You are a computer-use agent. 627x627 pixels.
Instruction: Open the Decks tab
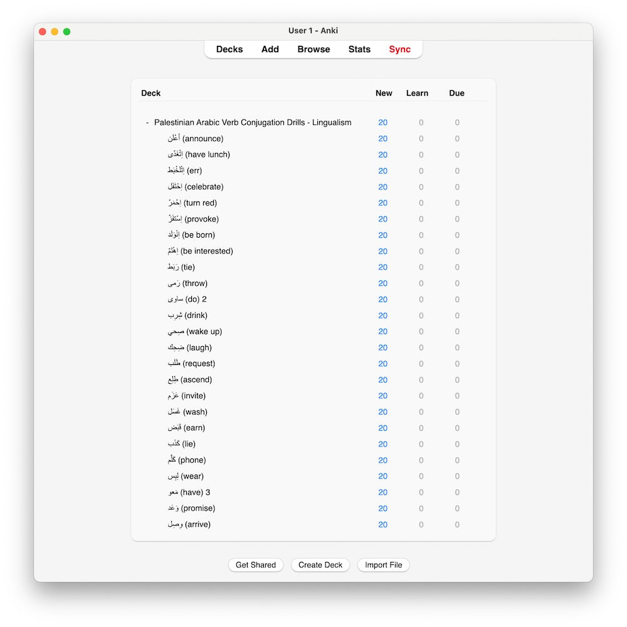coord(229,50)
